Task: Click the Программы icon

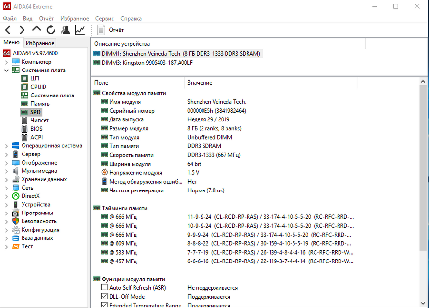Action: [16, 213]
